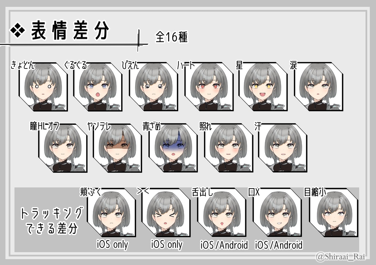376x265 pixels.
Task: Click the @Shiraai_Rai watermark text
Action: [x=341, y=257]
